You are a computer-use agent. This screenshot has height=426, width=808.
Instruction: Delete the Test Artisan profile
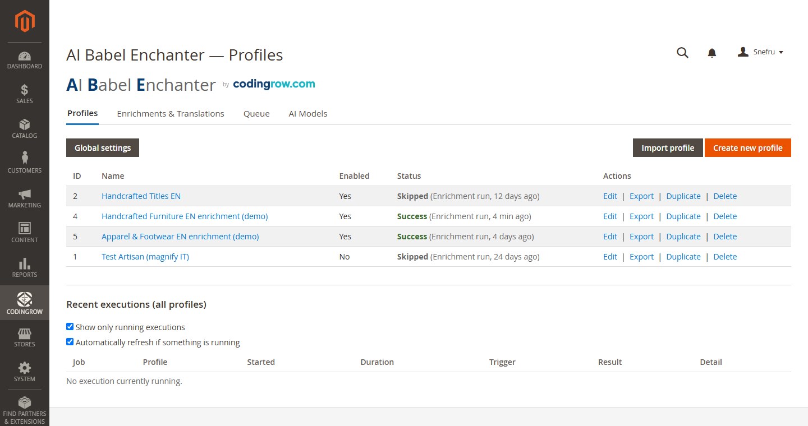(x=725, y=257)
